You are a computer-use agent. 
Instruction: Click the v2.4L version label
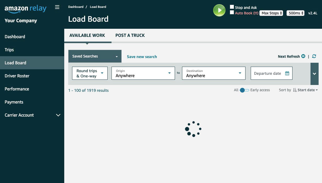click(313, 13)
